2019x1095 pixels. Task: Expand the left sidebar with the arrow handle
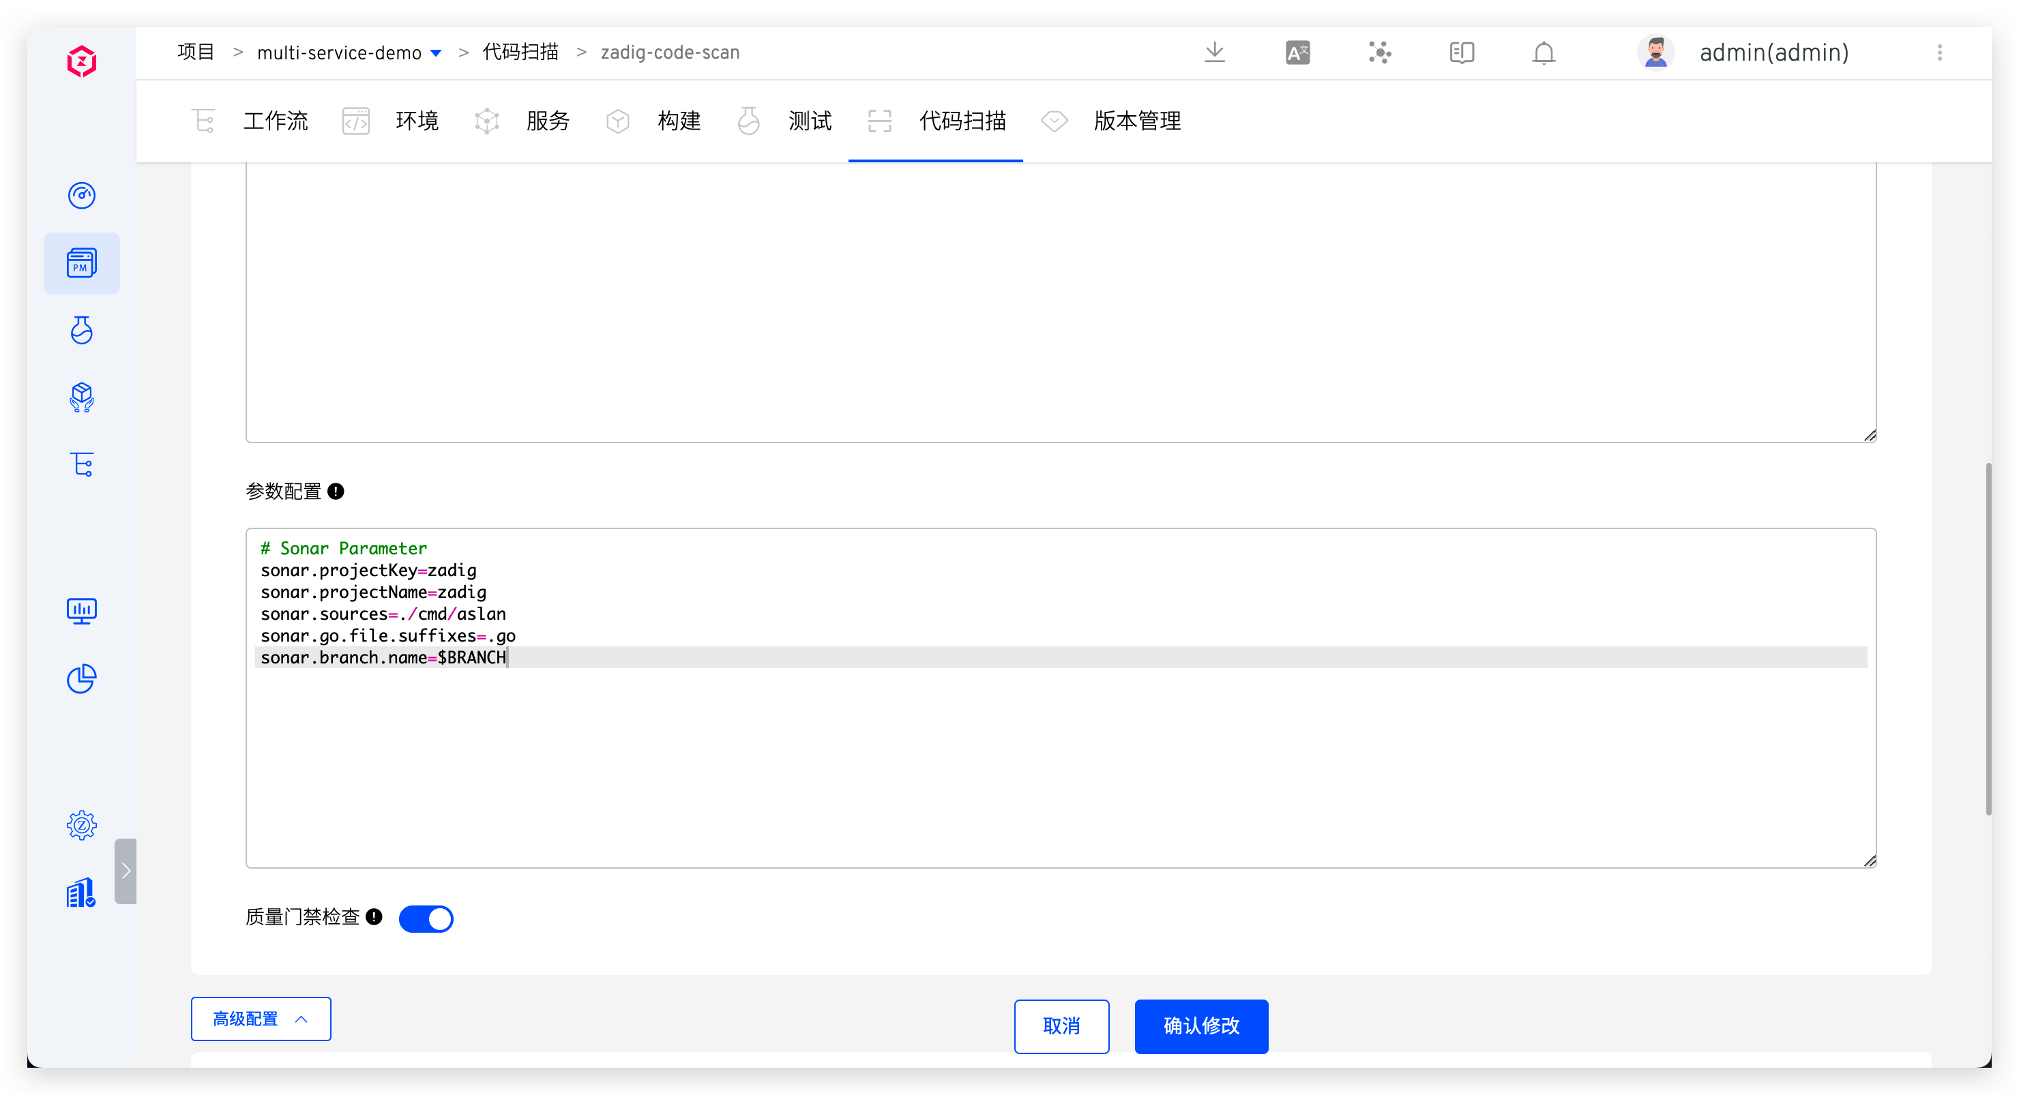coord(126,871)
